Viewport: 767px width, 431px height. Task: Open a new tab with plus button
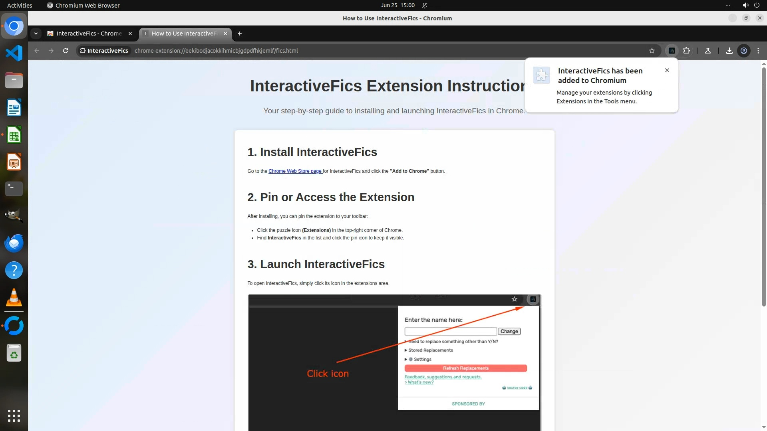(240, 34)
